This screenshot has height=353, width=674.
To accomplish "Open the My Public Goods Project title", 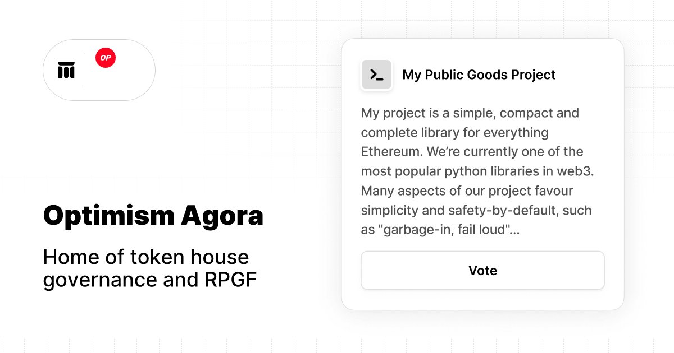I will pyautogui.click(x=479, y=75).
